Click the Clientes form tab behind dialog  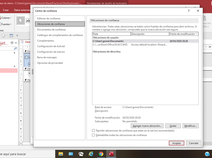(25, 42)
